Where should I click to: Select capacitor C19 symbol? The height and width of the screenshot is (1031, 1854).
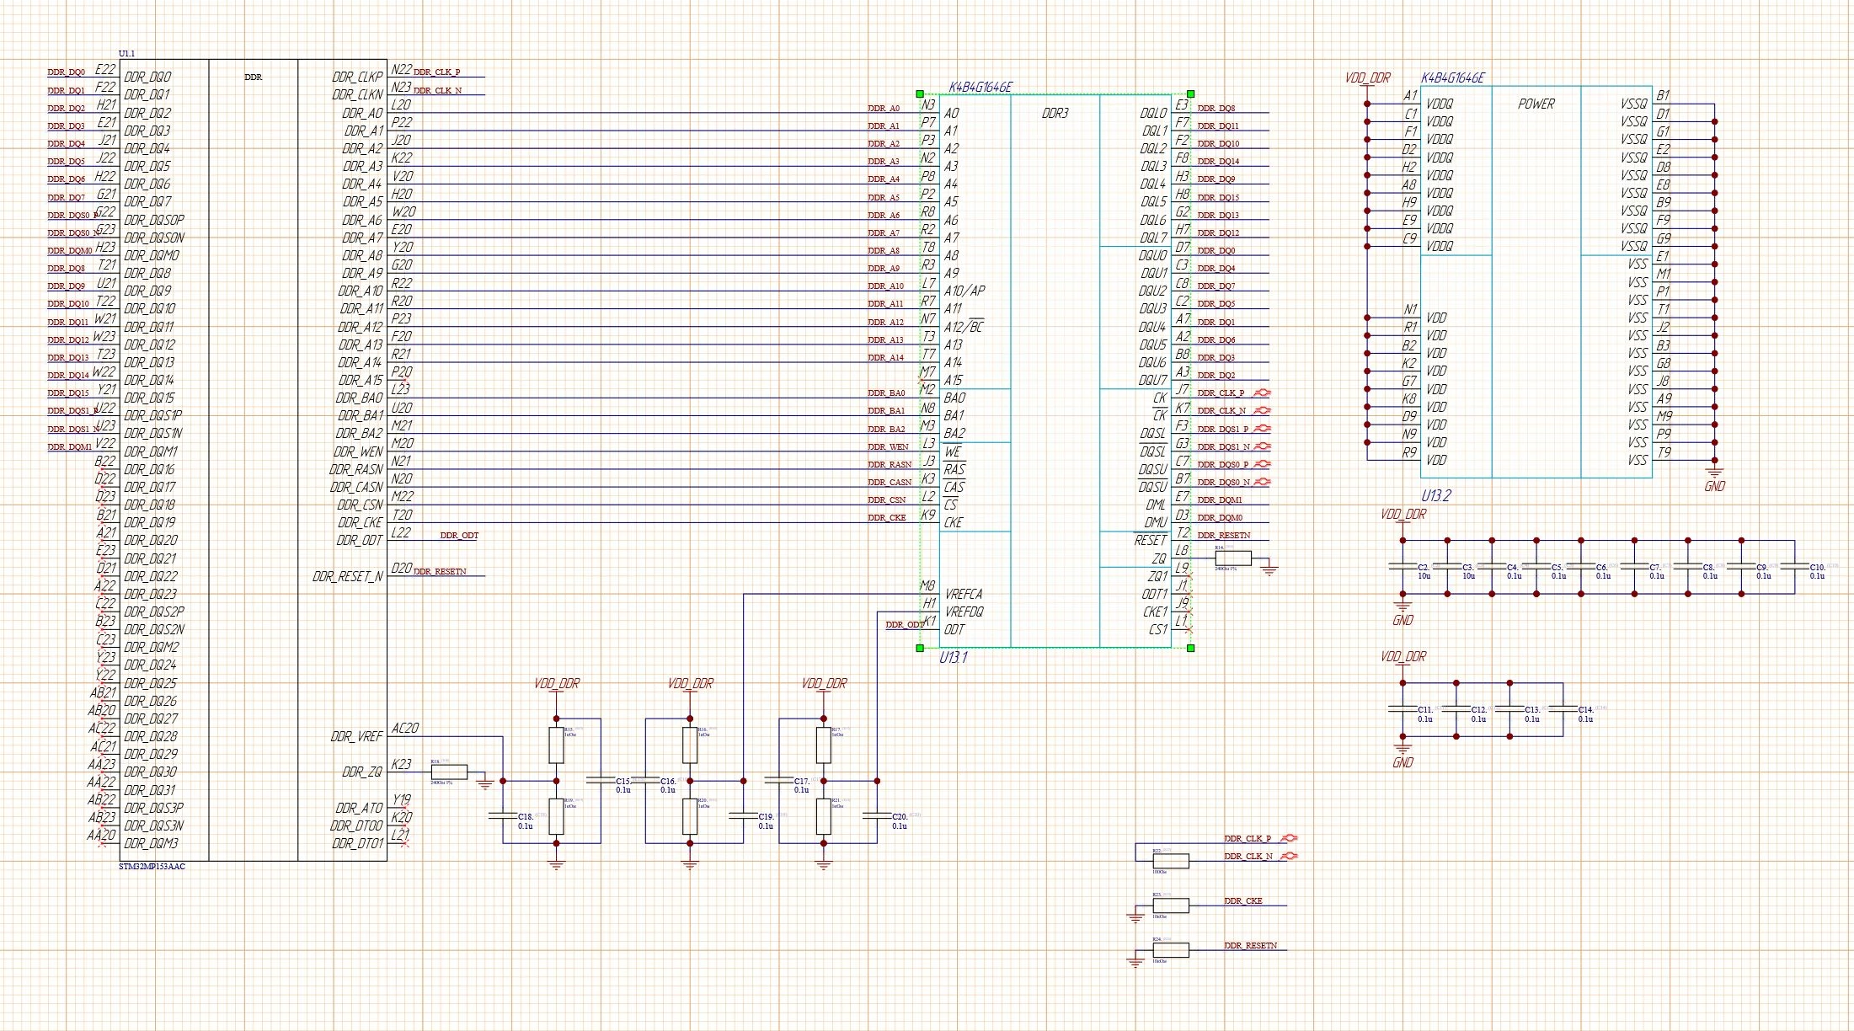point(744,816)
